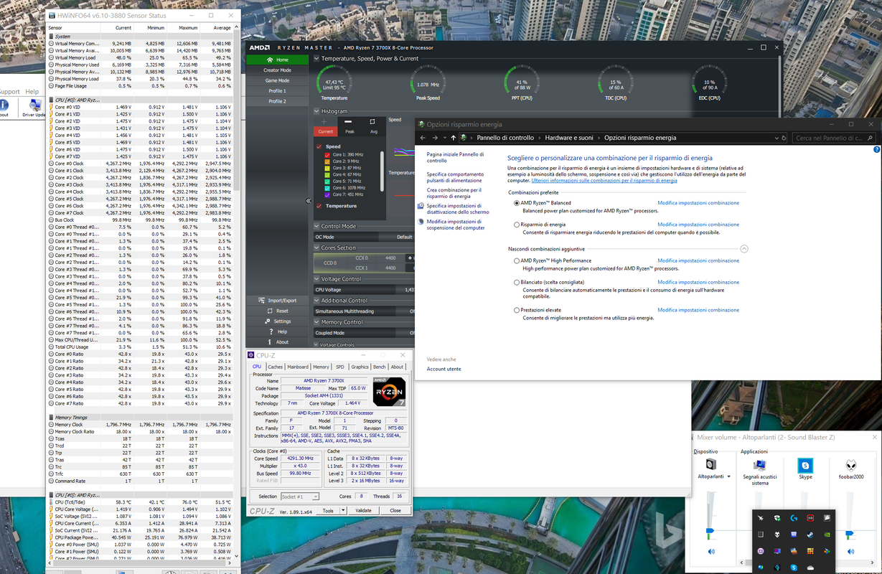Open Windows Security shield tray icon
882x574 pixels.
(x=777, y=518)
